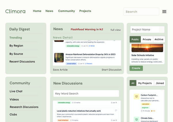Open the hamburger menu icon

coord(164,12)
